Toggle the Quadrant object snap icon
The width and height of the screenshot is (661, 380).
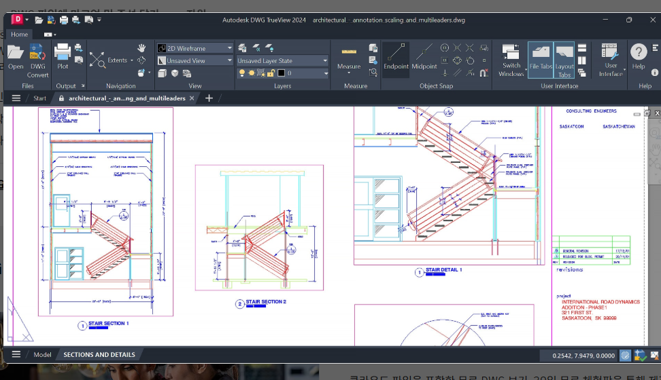coord(457,60)
